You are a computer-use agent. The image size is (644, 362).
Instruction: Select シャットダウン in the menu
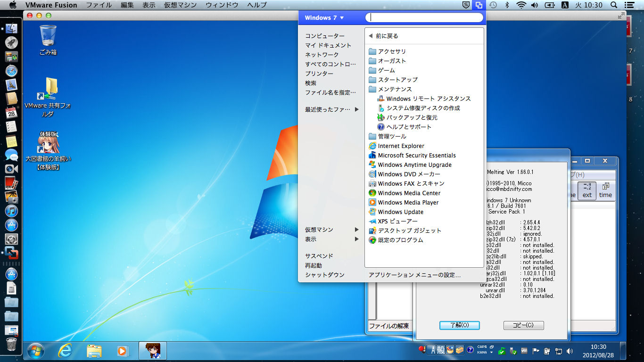pos(325,275)
